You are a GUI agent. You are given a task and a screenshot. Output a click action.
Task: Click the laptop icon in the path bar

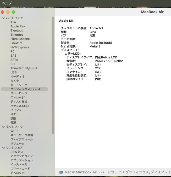point(61,172)
